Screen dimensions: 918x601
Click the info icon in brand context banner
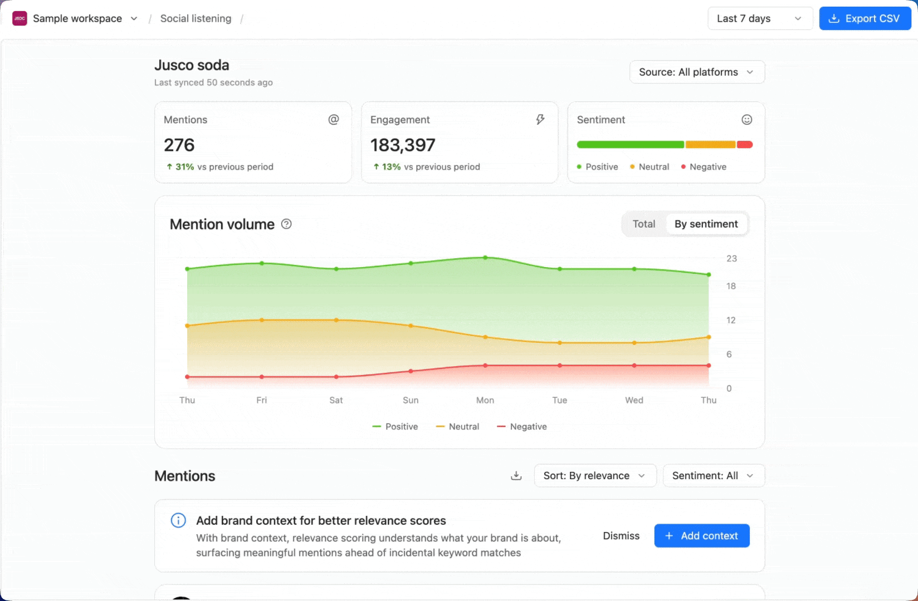click(x=178, y=521)
